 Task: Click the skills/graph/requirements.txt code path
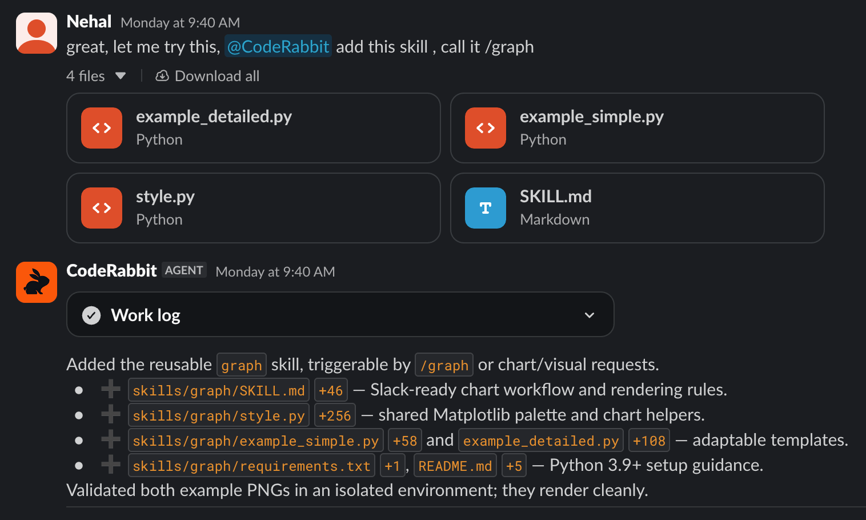[251, 466]
